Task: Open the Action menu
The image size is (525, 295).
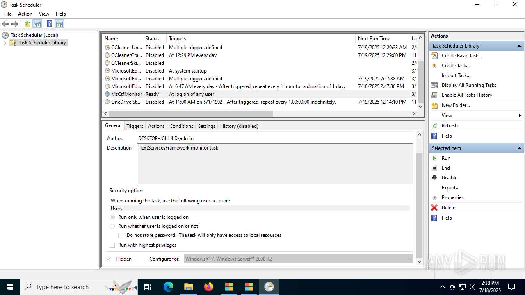Action: tap(25, 14)
